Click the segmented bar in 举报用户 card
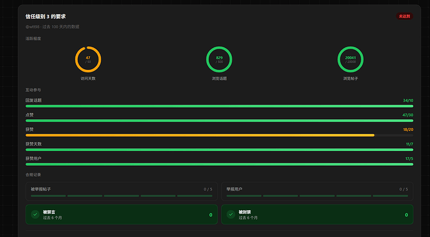 click(x=317, y=196)
